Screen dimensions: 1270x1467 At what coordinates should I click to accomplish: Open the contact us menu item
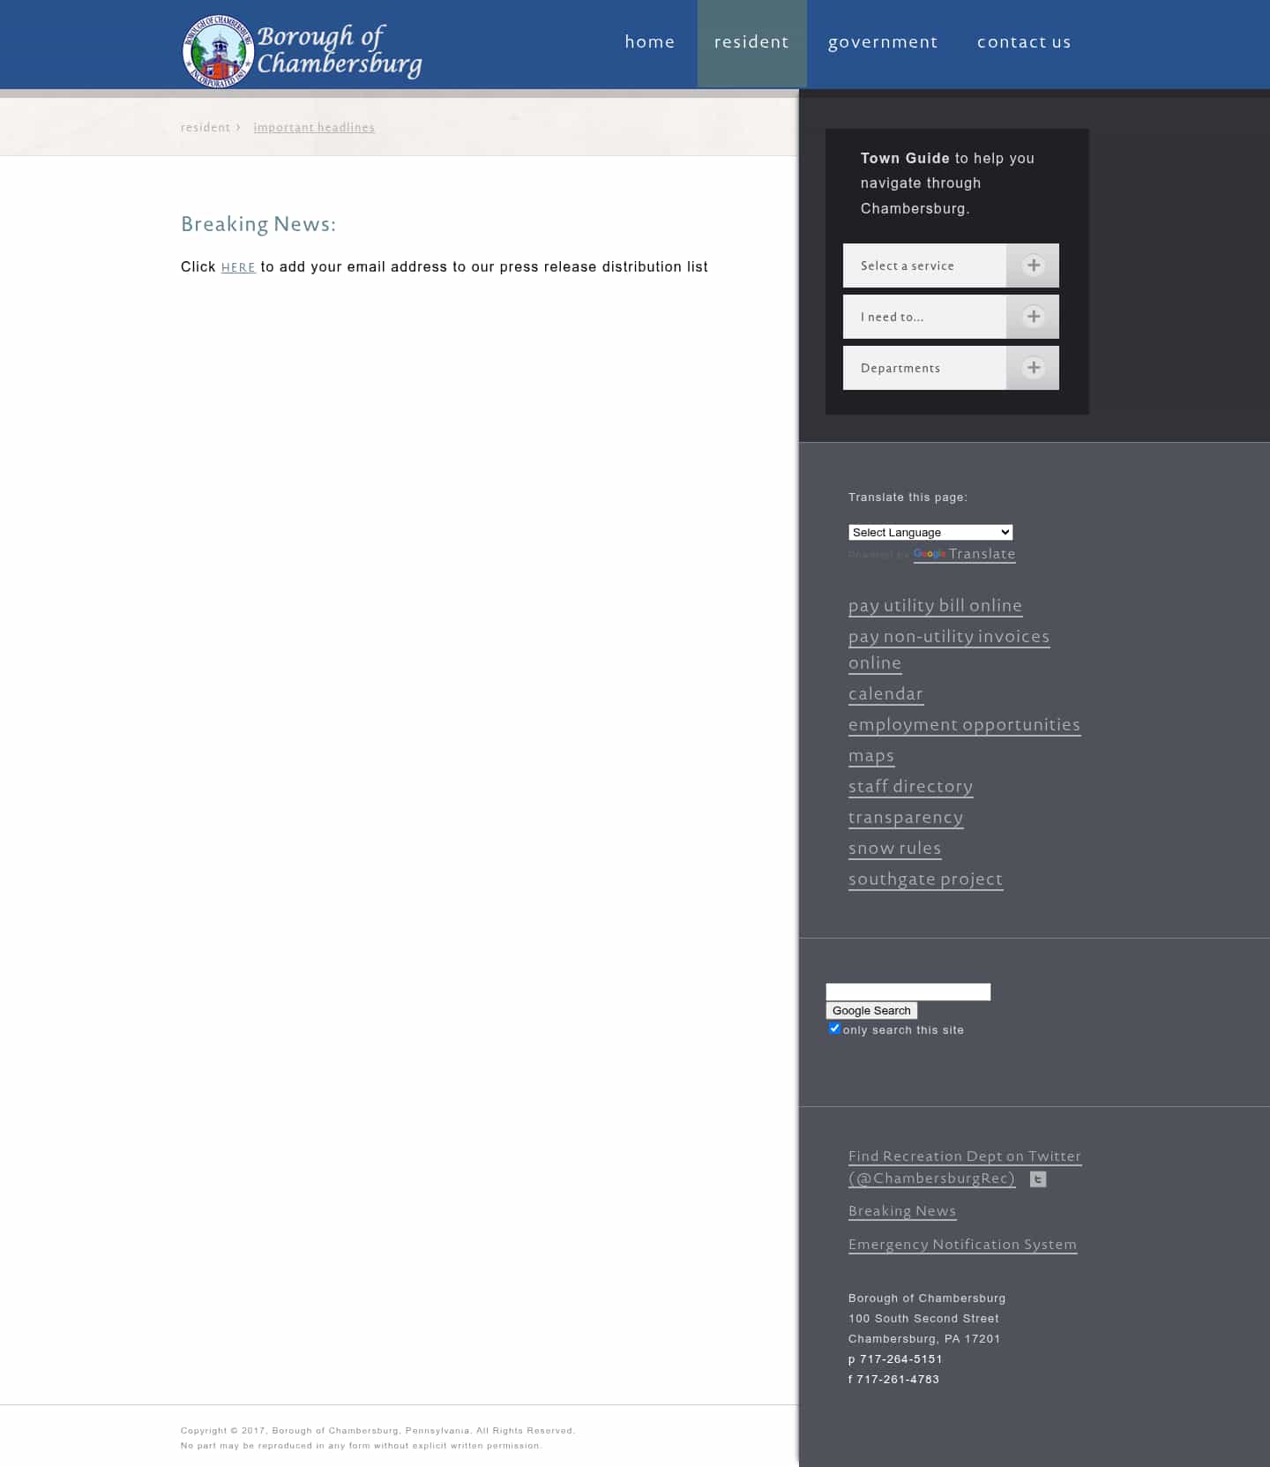[x=1024, y=42]
